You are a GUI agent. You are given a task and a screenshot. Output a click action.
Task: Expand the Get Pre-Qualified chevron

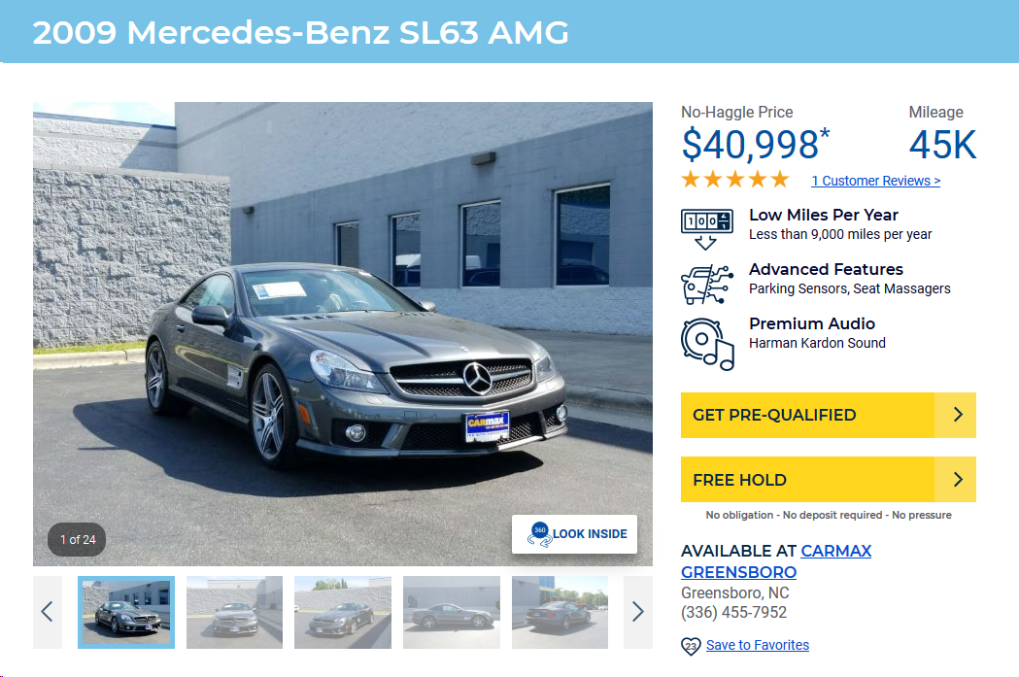click(957, 415)
